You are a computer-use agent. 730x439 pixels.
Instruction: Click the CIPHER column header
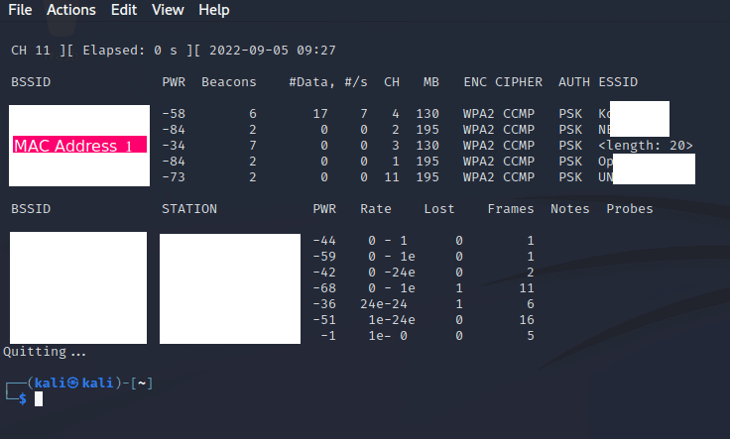click(519, 82)
